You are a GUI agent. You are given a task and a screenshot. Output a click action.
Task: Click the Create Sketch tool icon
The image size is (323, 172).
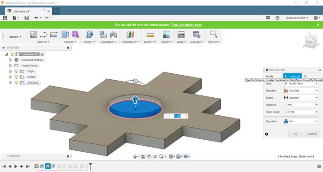click(33, 35)
